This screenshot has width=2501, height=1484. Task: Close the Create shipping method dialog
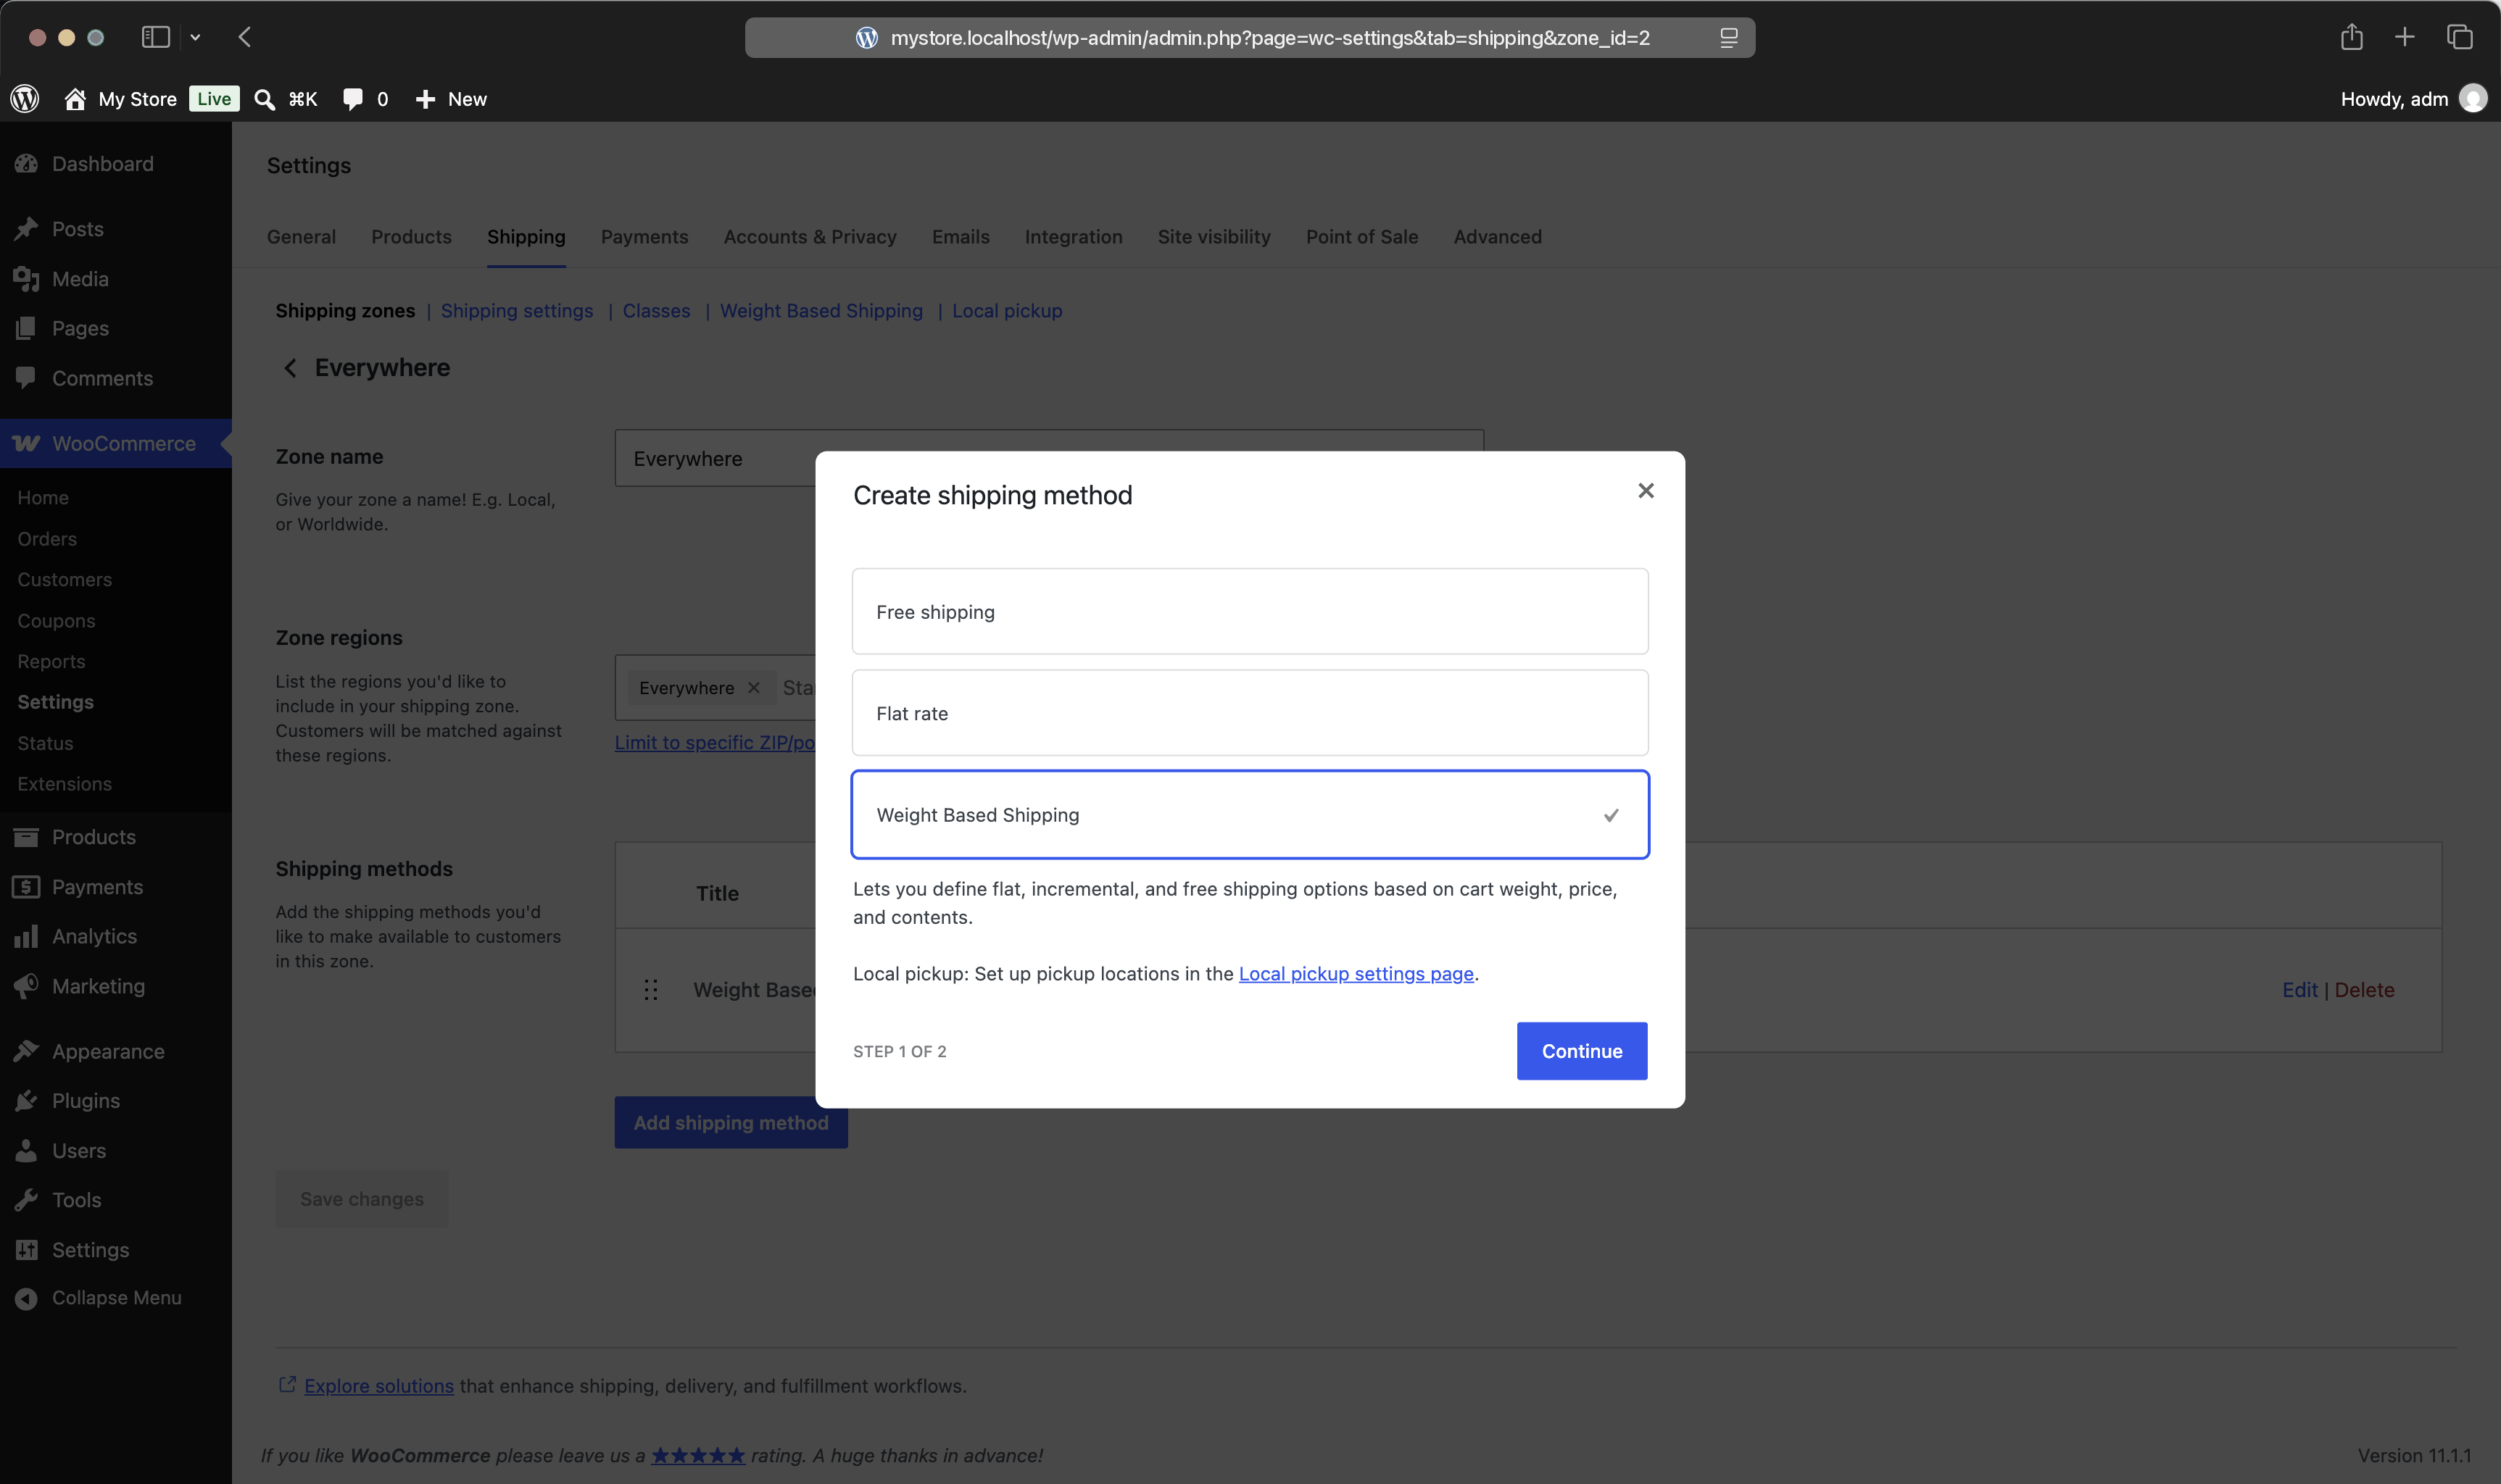point(1646,491)
